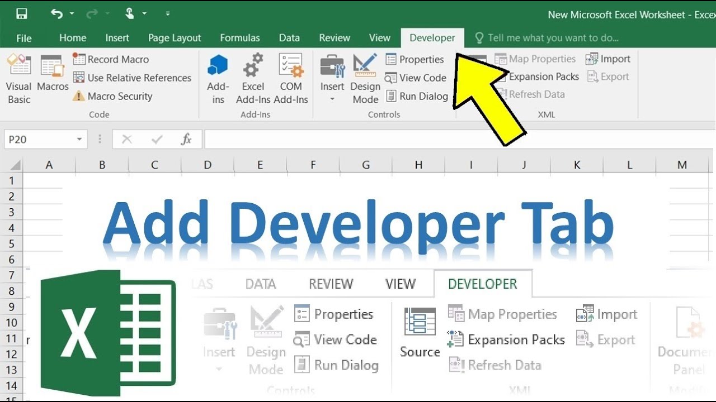Viewport: 716px width, 402px height.
Task: Select all cells with corner triangle
Action: pyautogui.click(x=15, y=165)
